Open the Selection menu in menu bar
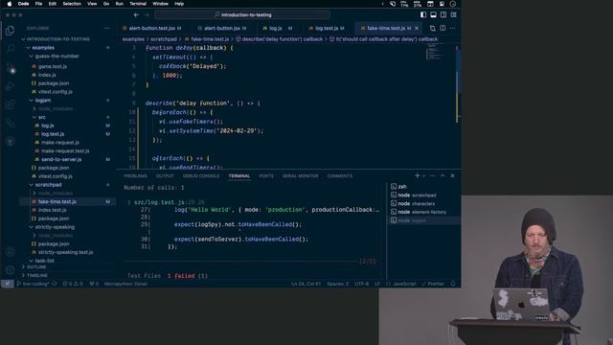The image size is (613, 345). (x=72, y=4)
